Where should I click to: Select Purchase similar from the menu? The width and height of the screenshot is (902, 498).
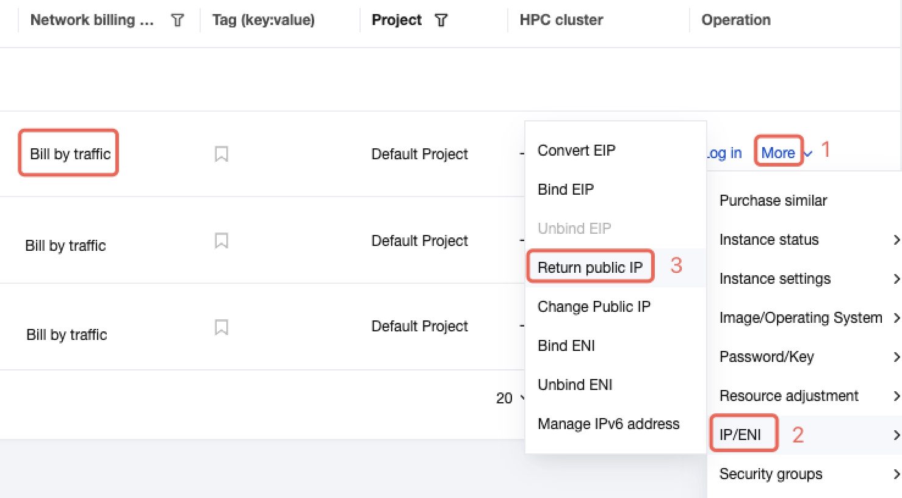click(x=773, y=201)
